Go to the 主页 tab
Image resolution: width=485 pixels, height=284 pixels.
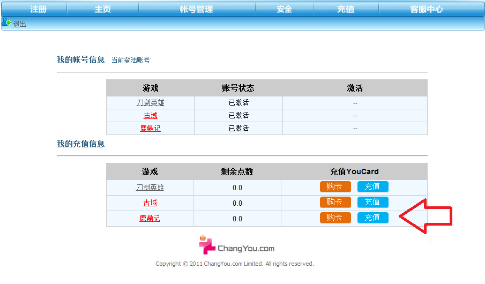102,9
